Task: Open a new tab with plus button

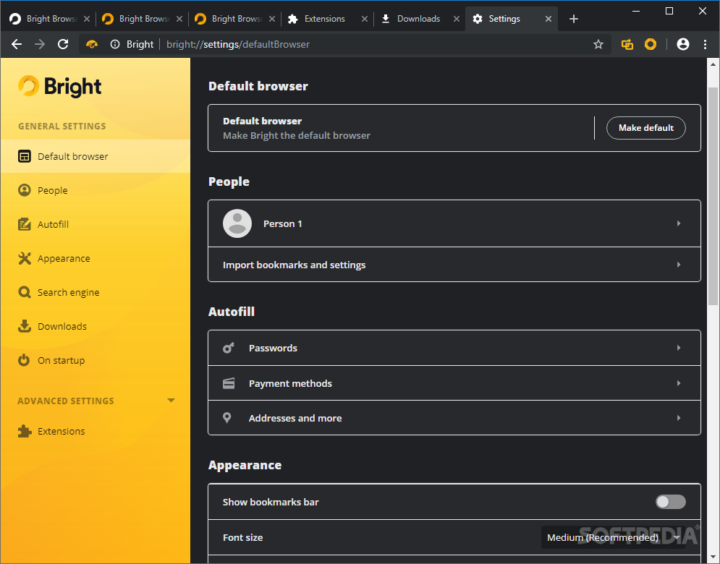Action: point(574,19)
